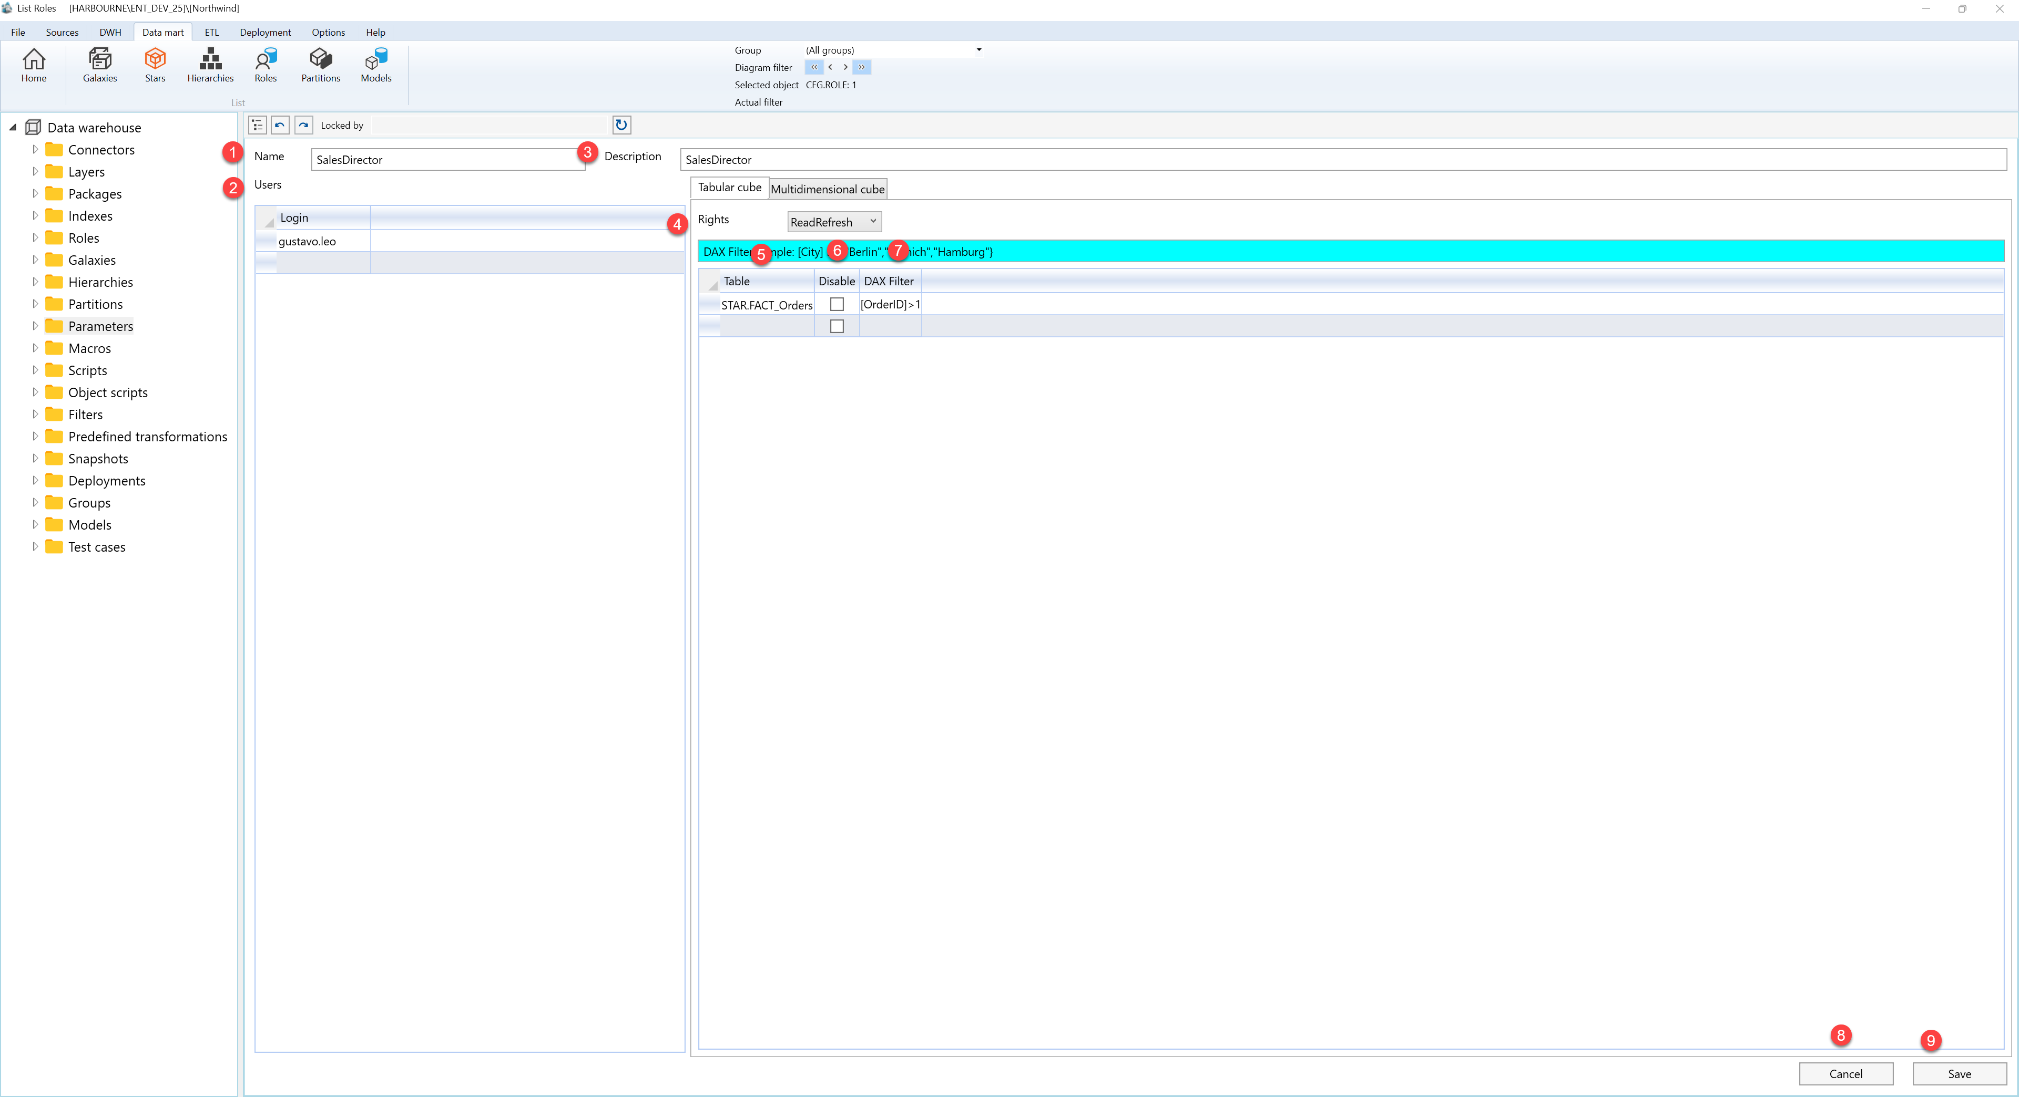Open the Options ribbon tab
The image size is (2019, 1097).
328,32
